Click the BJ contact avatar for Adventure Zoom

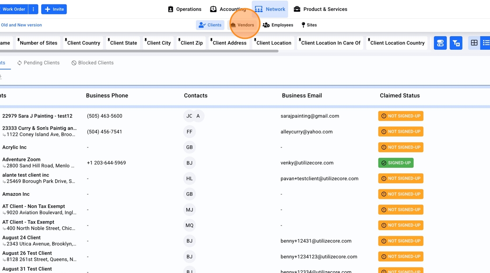click(x=189, y=163)
